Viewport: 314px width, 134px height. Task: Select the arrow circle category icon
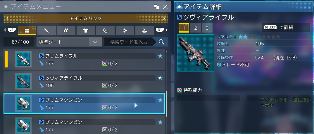(x=125, y=31)
